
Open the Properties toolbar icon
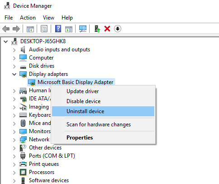(44, 29)
